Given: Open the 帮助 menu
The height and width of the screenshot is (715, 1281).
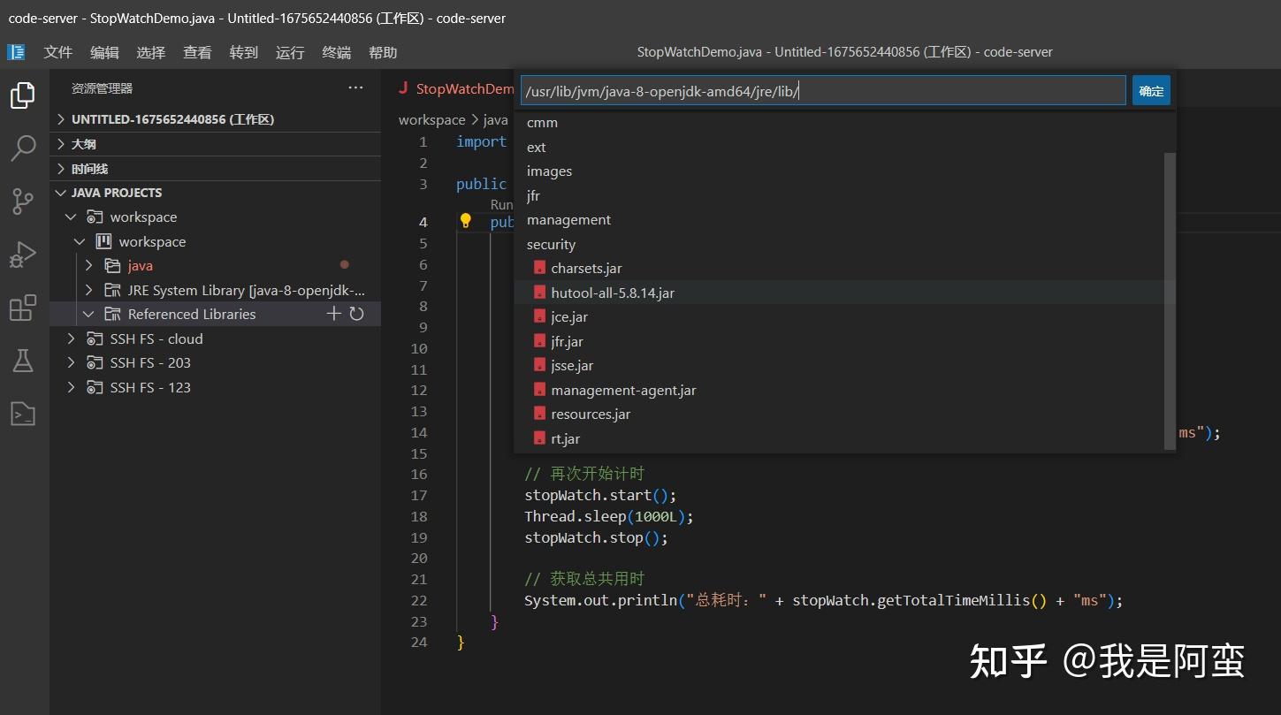Looking at the screenshot, I should click(383, 52).
